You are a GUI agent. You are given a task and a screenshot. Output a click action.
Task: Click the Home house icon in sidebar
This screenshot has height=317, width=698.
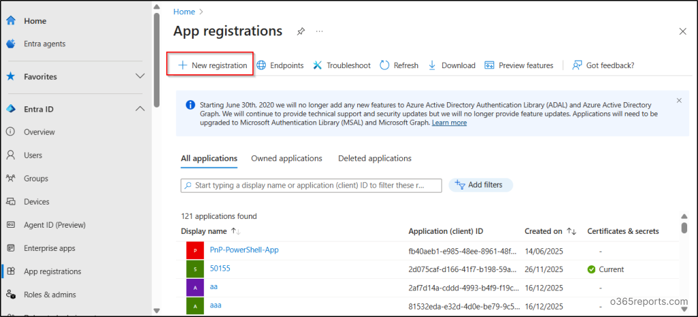tap(11, 21)
